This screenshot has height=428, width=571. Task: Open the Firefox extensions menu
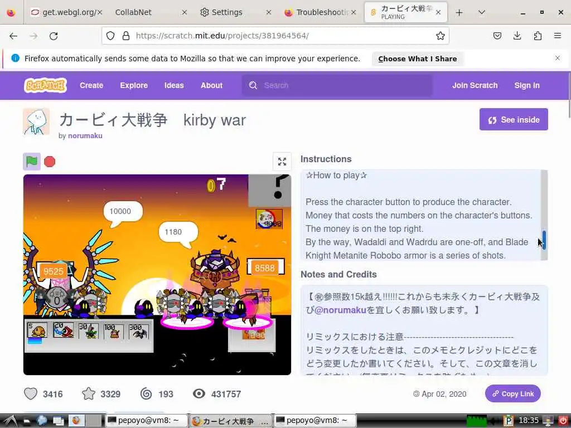pyautogui.click(x=538, y=36)
